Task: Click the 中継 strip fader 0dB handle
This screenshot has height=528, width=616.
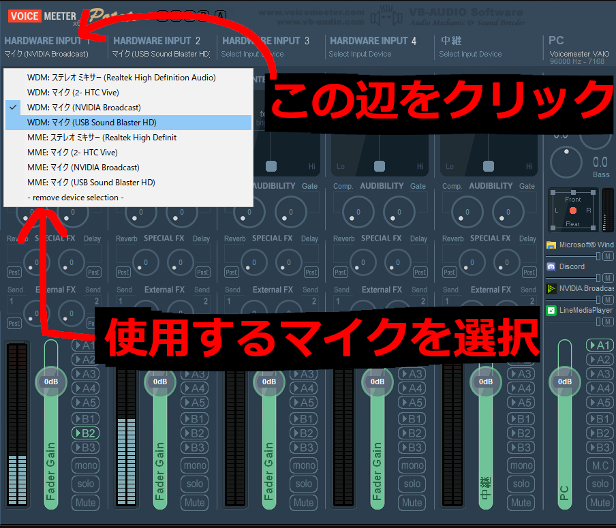Action: (x=486, y=382)
